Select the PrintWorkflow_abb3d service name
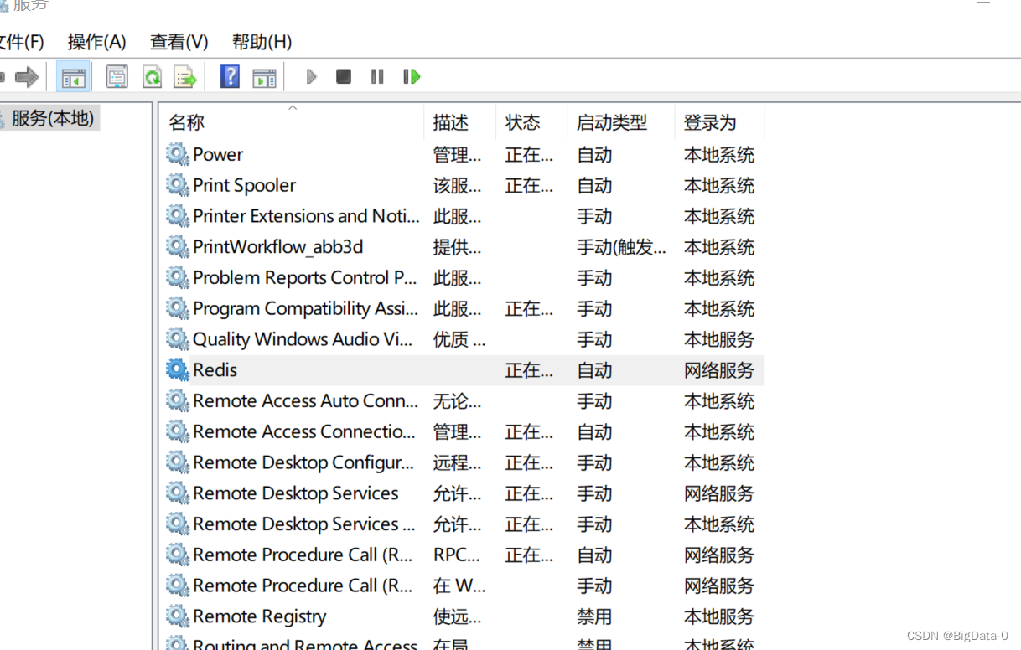 pos(277,247)
